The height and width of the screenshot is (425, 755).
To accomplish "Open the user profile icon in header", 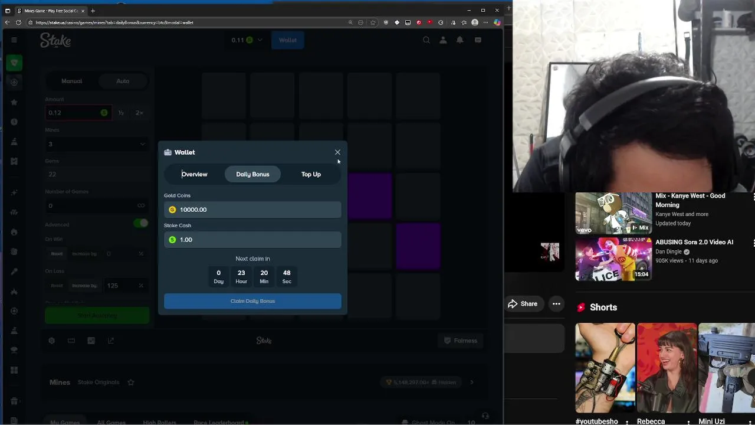I will point(443,40).
